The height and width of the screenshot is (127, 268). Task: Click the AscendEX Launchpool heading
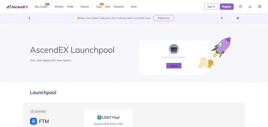coord(72,50)
